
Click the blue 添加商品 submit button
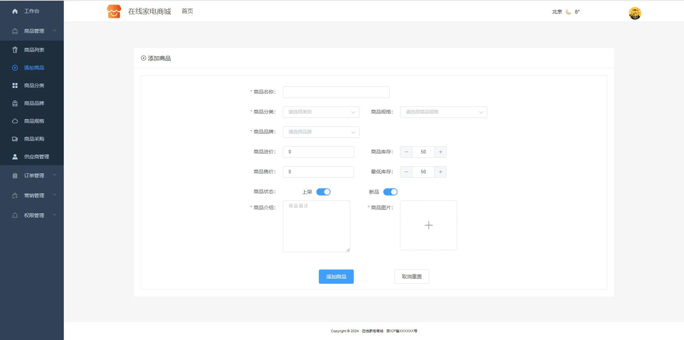pyautogui.click(x=336, y=277)
